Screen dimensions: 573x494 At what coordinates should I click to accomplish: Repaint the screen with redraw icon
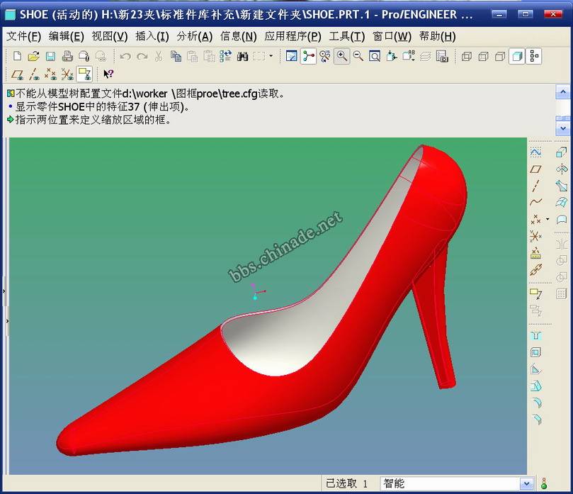pyautogui.click(x=291, y=56)
